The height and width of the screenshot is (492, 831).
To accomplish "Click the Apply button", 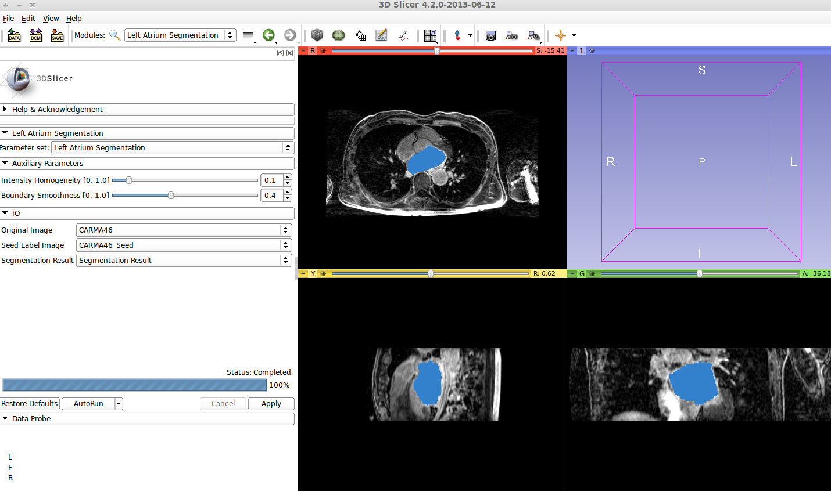I will [x=271, y=404].
